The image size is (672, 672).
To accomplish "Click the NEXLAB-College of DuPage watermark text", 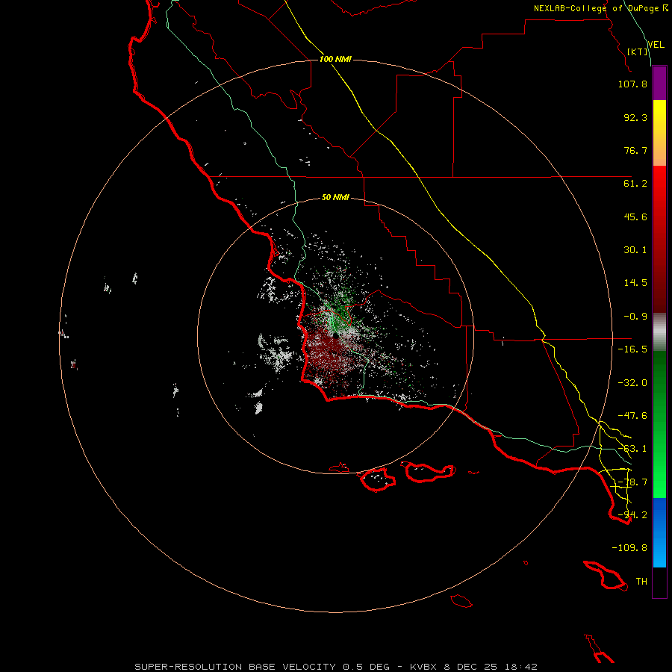I will pos(600,8).
